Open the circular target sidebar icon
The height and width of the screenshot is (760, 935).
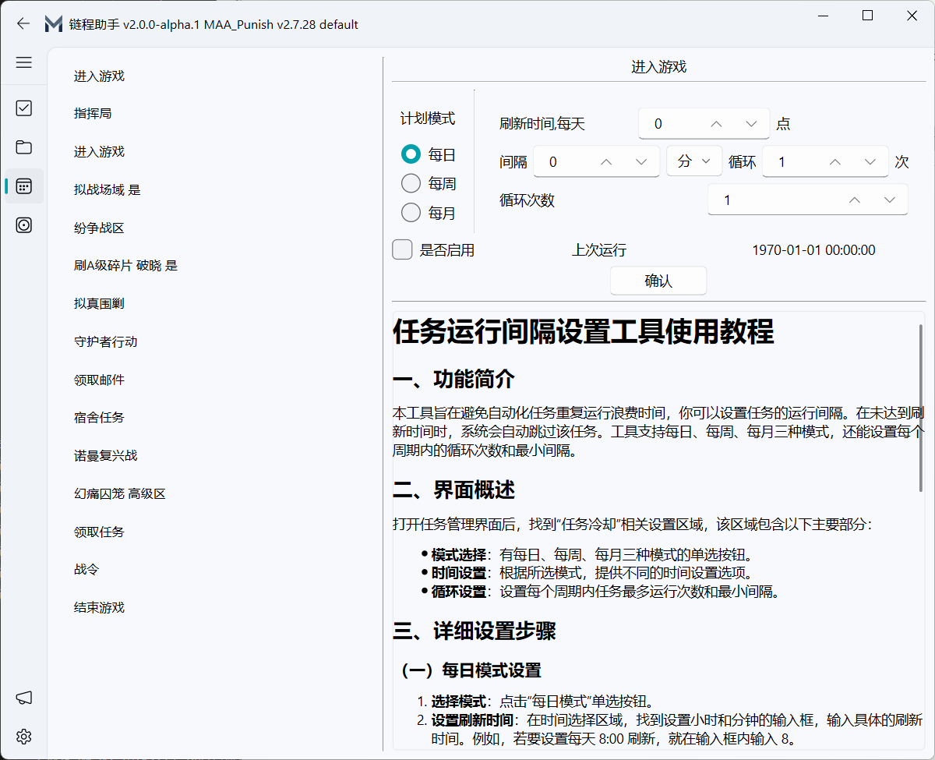pyautogui.click(x=24, y=225)
